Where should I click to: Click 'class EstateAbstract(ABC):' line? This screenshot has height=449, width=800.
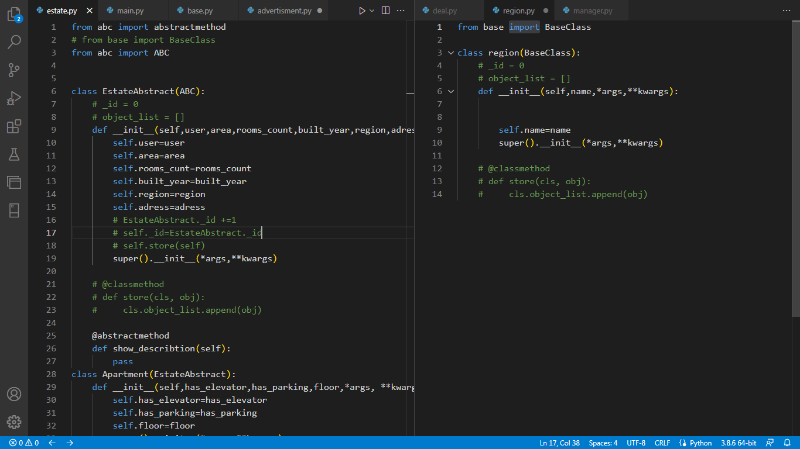[x=138, y=91]
